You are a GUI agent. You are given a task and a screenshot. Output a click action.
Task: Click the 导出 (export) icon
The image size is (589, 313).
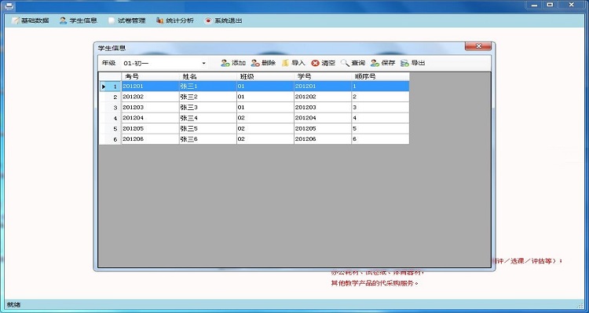[x=404, y=63]
